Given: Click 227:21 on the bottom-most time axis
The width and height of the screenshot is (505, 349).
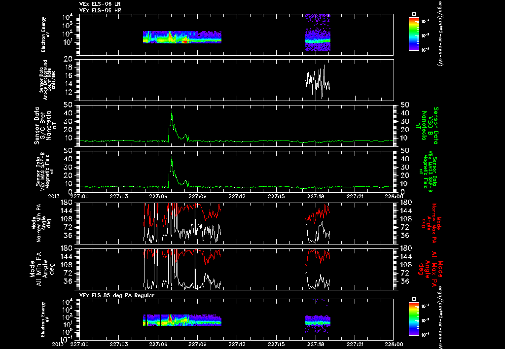Looking at the screenshot, I should coord(355,344).
